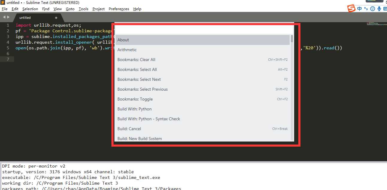The height and width of the screenshot is (190, 387).
Task: Click the Sogou microphone voice input icon
Action: tap(379, 9)
